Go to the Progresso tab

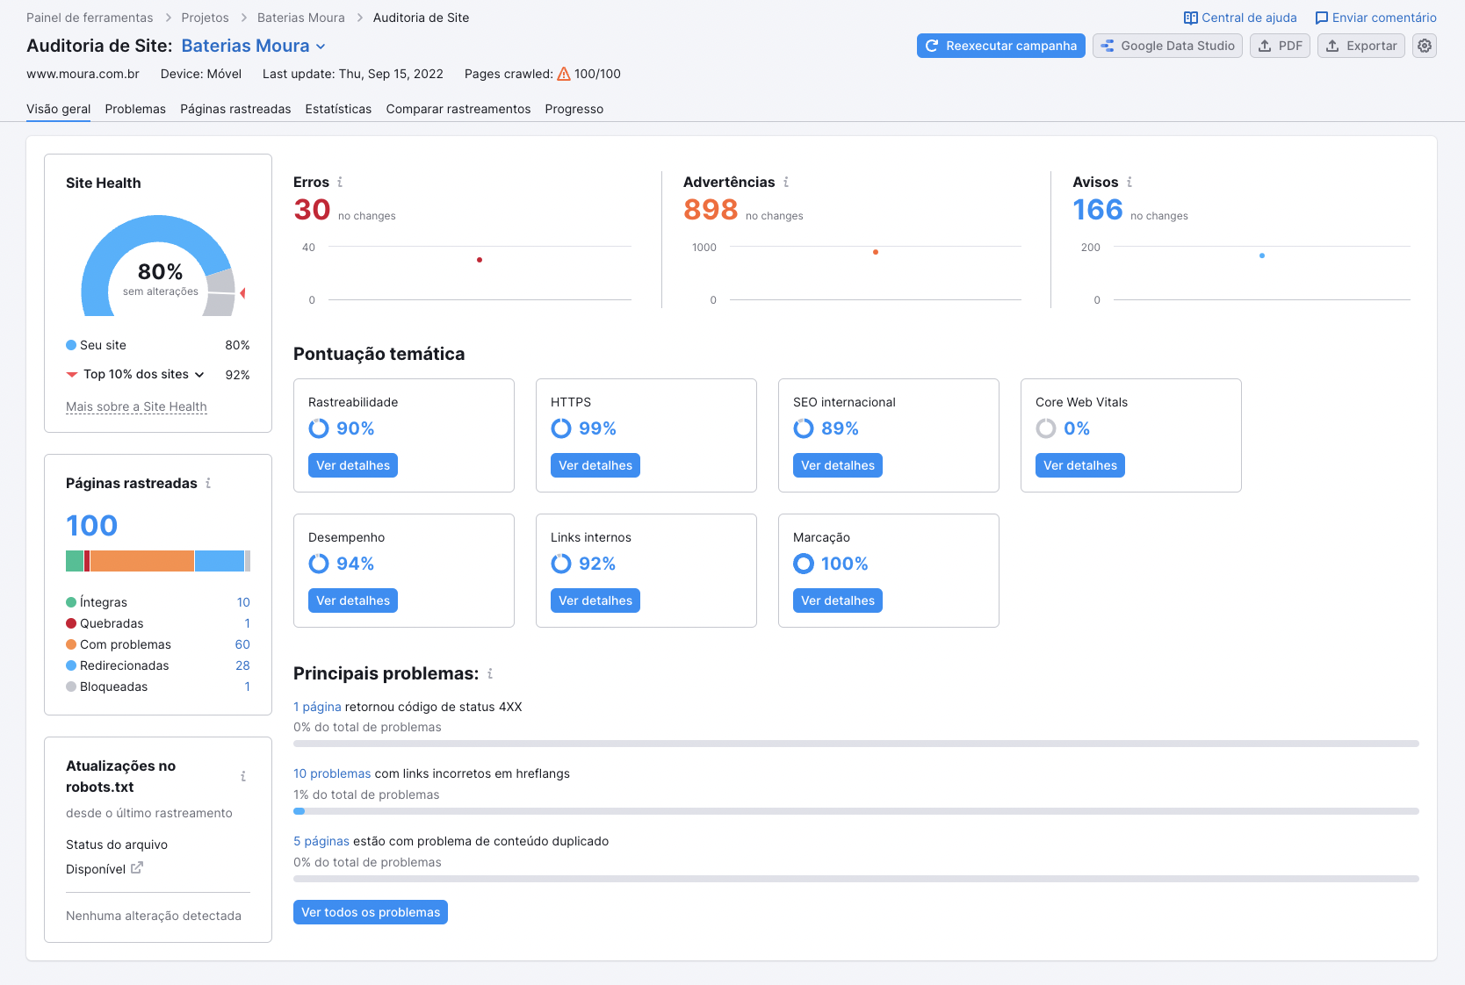(x=574, y=109)
